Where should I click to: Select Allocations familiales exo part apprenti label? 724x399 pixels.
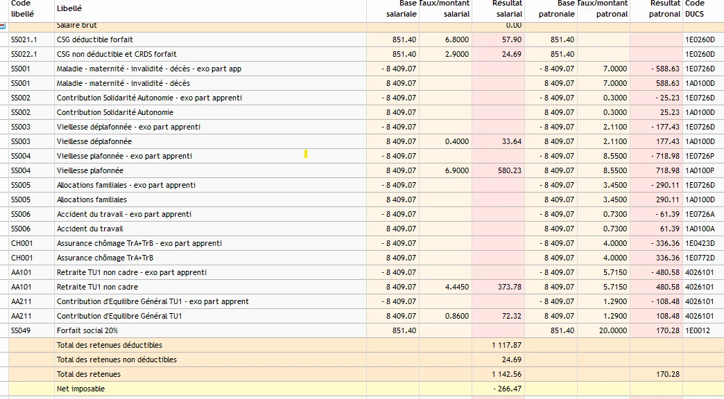pyautogui.click(x=126, y=185)
